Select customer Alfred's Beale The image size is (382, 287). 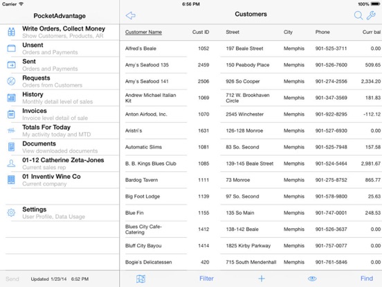251,49
